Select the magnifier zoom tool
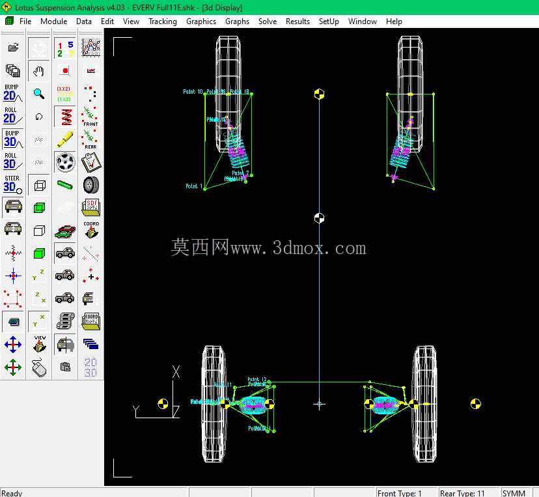Image resolution: width=539 pixels, height=497 pixels. coord(39,93)
